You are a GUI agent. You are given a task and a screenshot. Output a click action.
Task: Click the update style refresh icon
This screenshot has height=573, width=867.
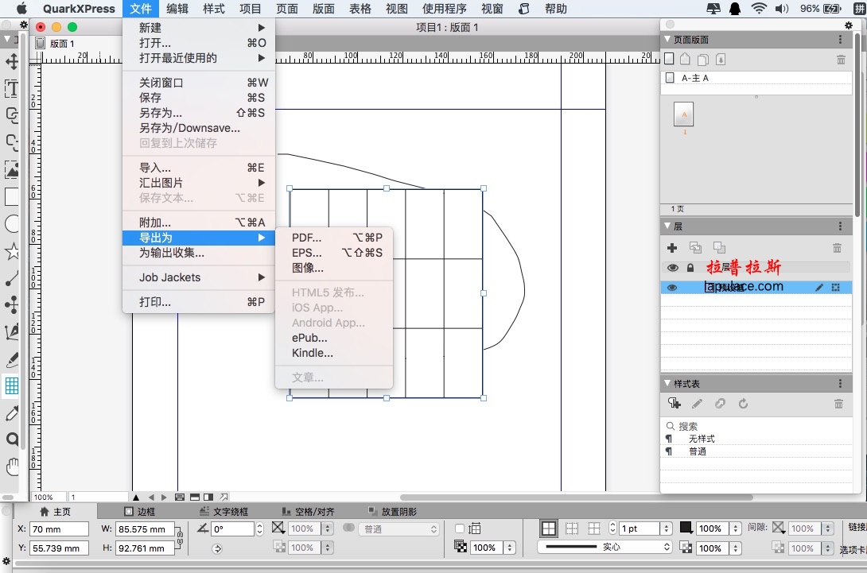(743, 404)
